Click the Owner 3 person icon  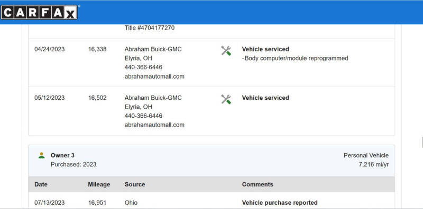coord(42,155)
